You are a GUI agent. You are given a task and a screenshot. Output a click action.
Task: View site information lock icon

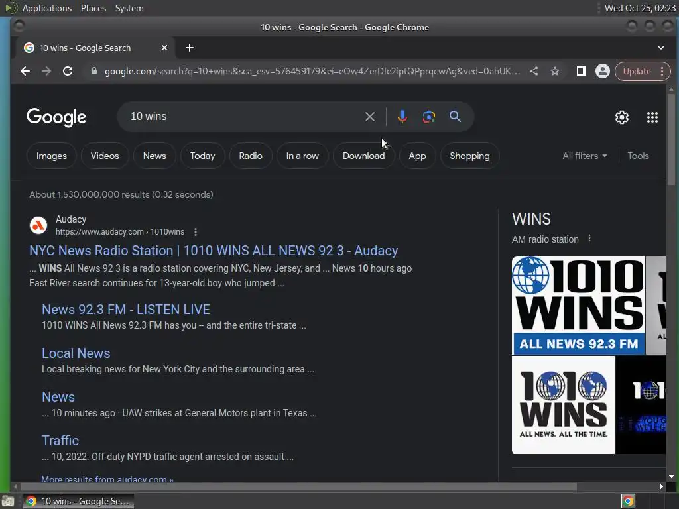pyautogui.click(x=94, y=71)
